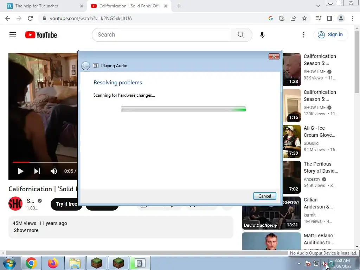This screenshot has height=270, width=360.
Task: Open a new Chrome tab
Action: [x=179, y=6]
